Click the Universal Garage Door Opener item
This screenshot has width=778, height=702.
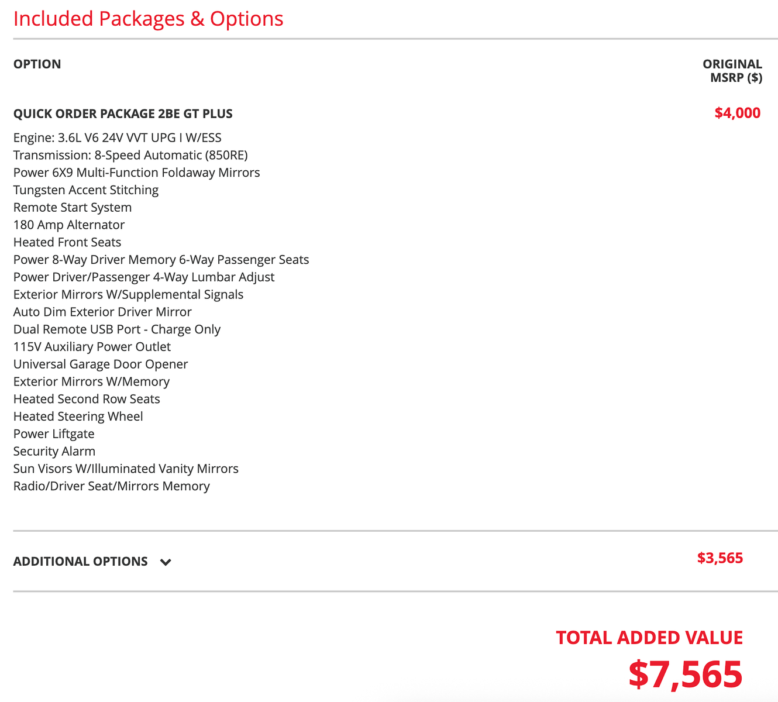coord(101,364)
